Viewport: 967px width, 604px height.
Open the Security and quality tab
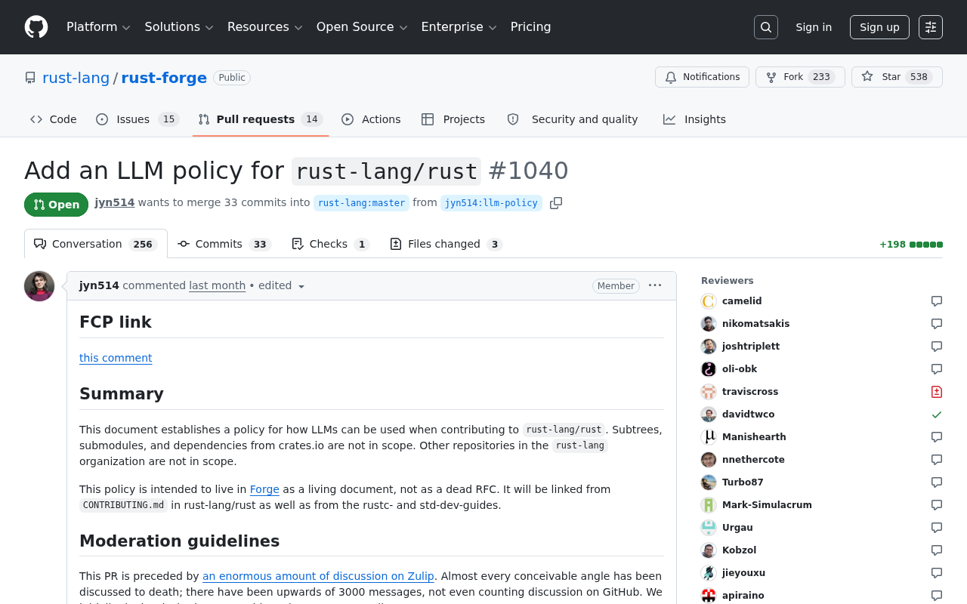coord(573,119)
